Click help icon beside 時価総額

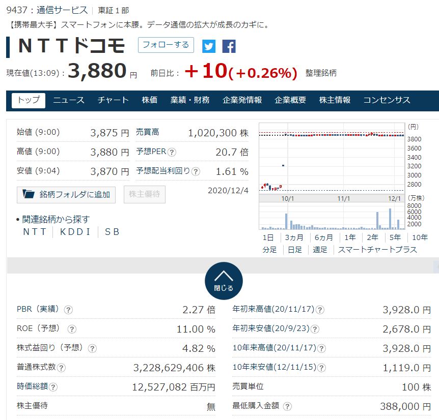[x=53, y=387]
